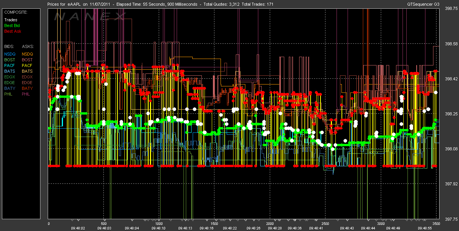This screenshot has height=231, width=459.
Task: Select EDGE under the ASKS heading
Action: coord(27,83)
